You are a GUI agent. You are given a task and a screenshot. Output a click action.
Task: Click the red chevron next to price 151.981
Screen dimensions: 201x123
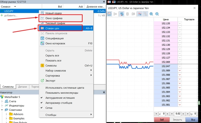pos(180,105)
